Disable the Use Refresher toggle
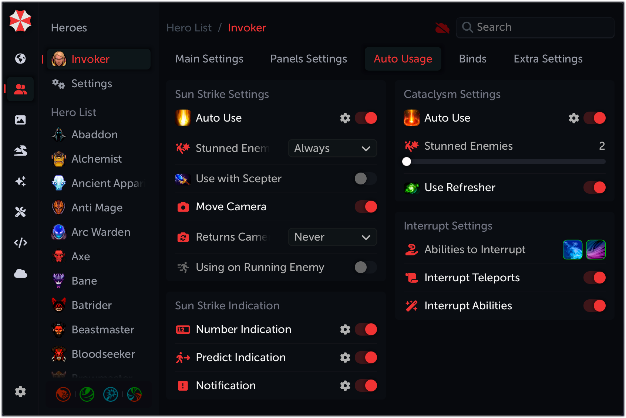Image resolution: width=626 pixels, height=418 pixels. (594, 187)
